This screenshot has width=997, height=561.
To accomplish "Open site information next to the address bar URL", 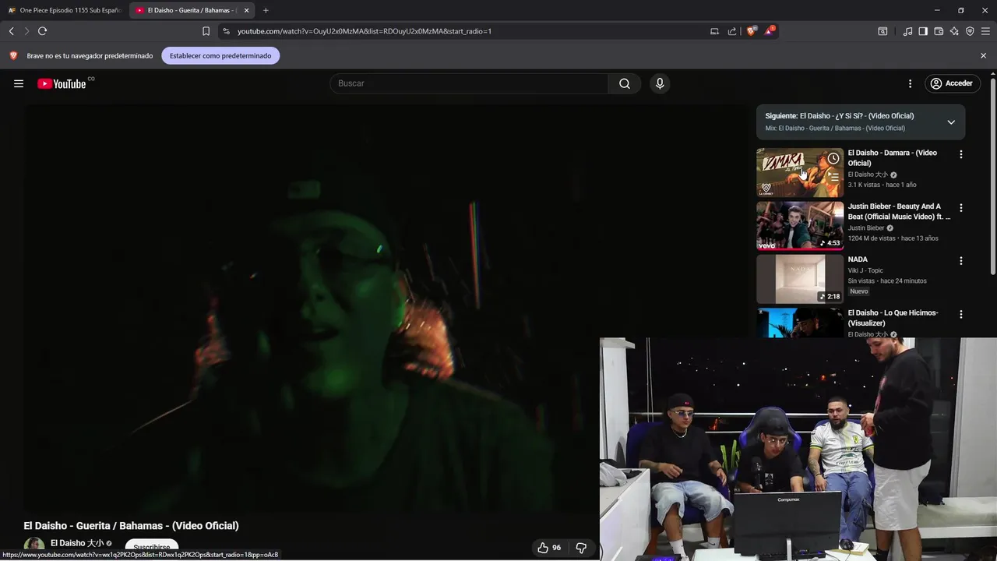I will click(x=226, y=31).
